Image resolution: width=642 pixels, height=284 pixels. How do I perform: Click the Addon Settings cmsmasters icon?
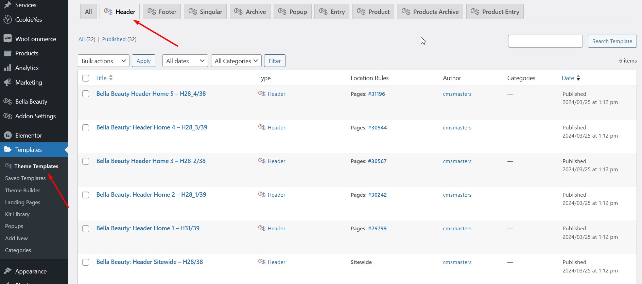(7, 116)
